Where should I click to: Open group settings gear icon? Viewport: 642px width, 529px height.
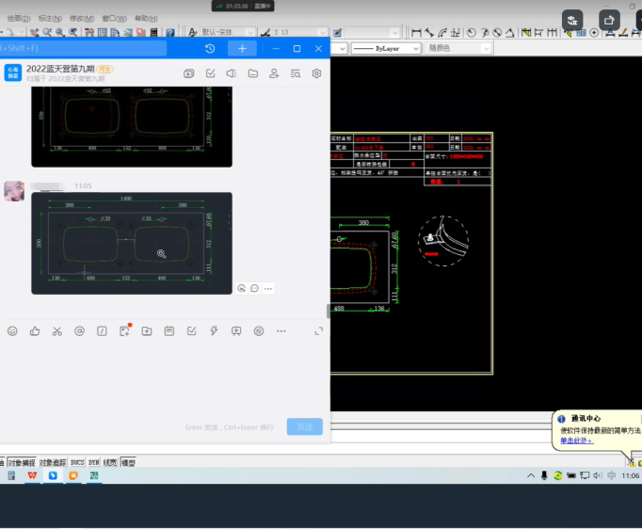317,73
